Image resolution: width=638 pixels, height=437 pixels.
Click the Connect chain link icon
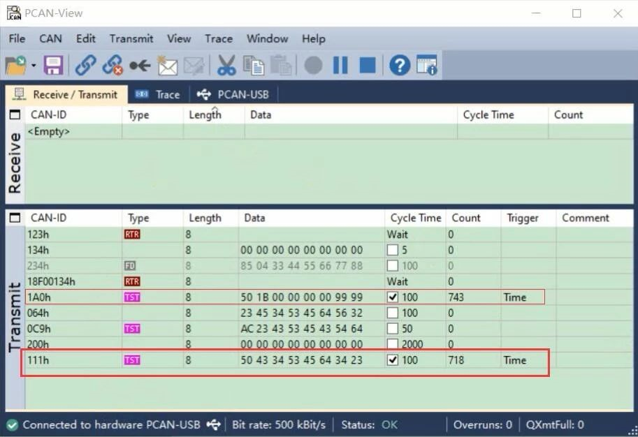pyautogui.click(x=85, y=66)
